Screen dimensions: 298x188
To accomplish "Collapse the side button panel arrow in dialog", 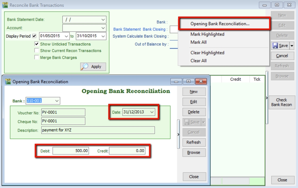I will pyautogui.click(x=178, y=134).
